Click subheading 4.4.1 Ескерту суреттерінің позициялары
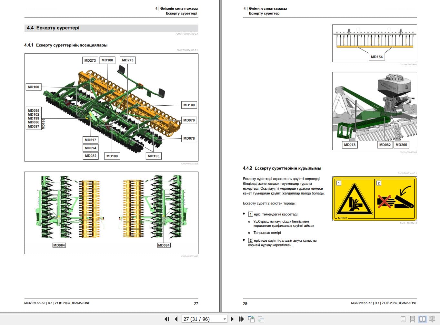The height and width of the screenshot is (325, 440). [66, 45]
